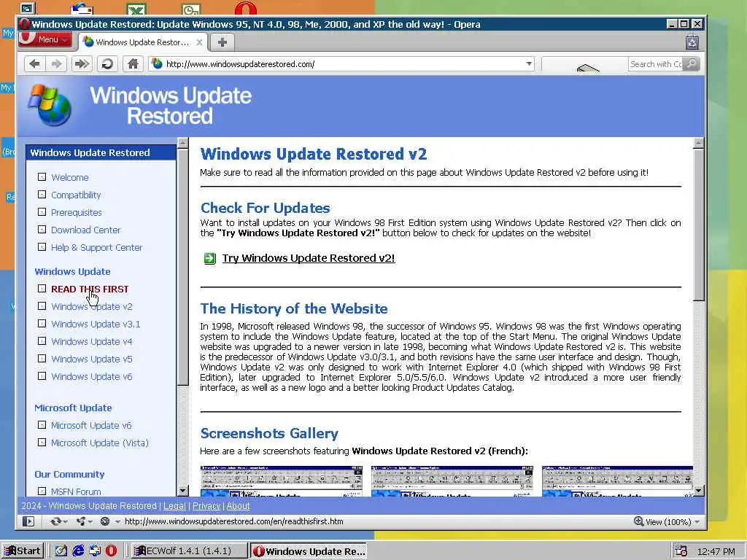The height and width of the screenshot is (560, 747).
Task: Open Opera Link sync icon in status bar
Action: (58, 521)
